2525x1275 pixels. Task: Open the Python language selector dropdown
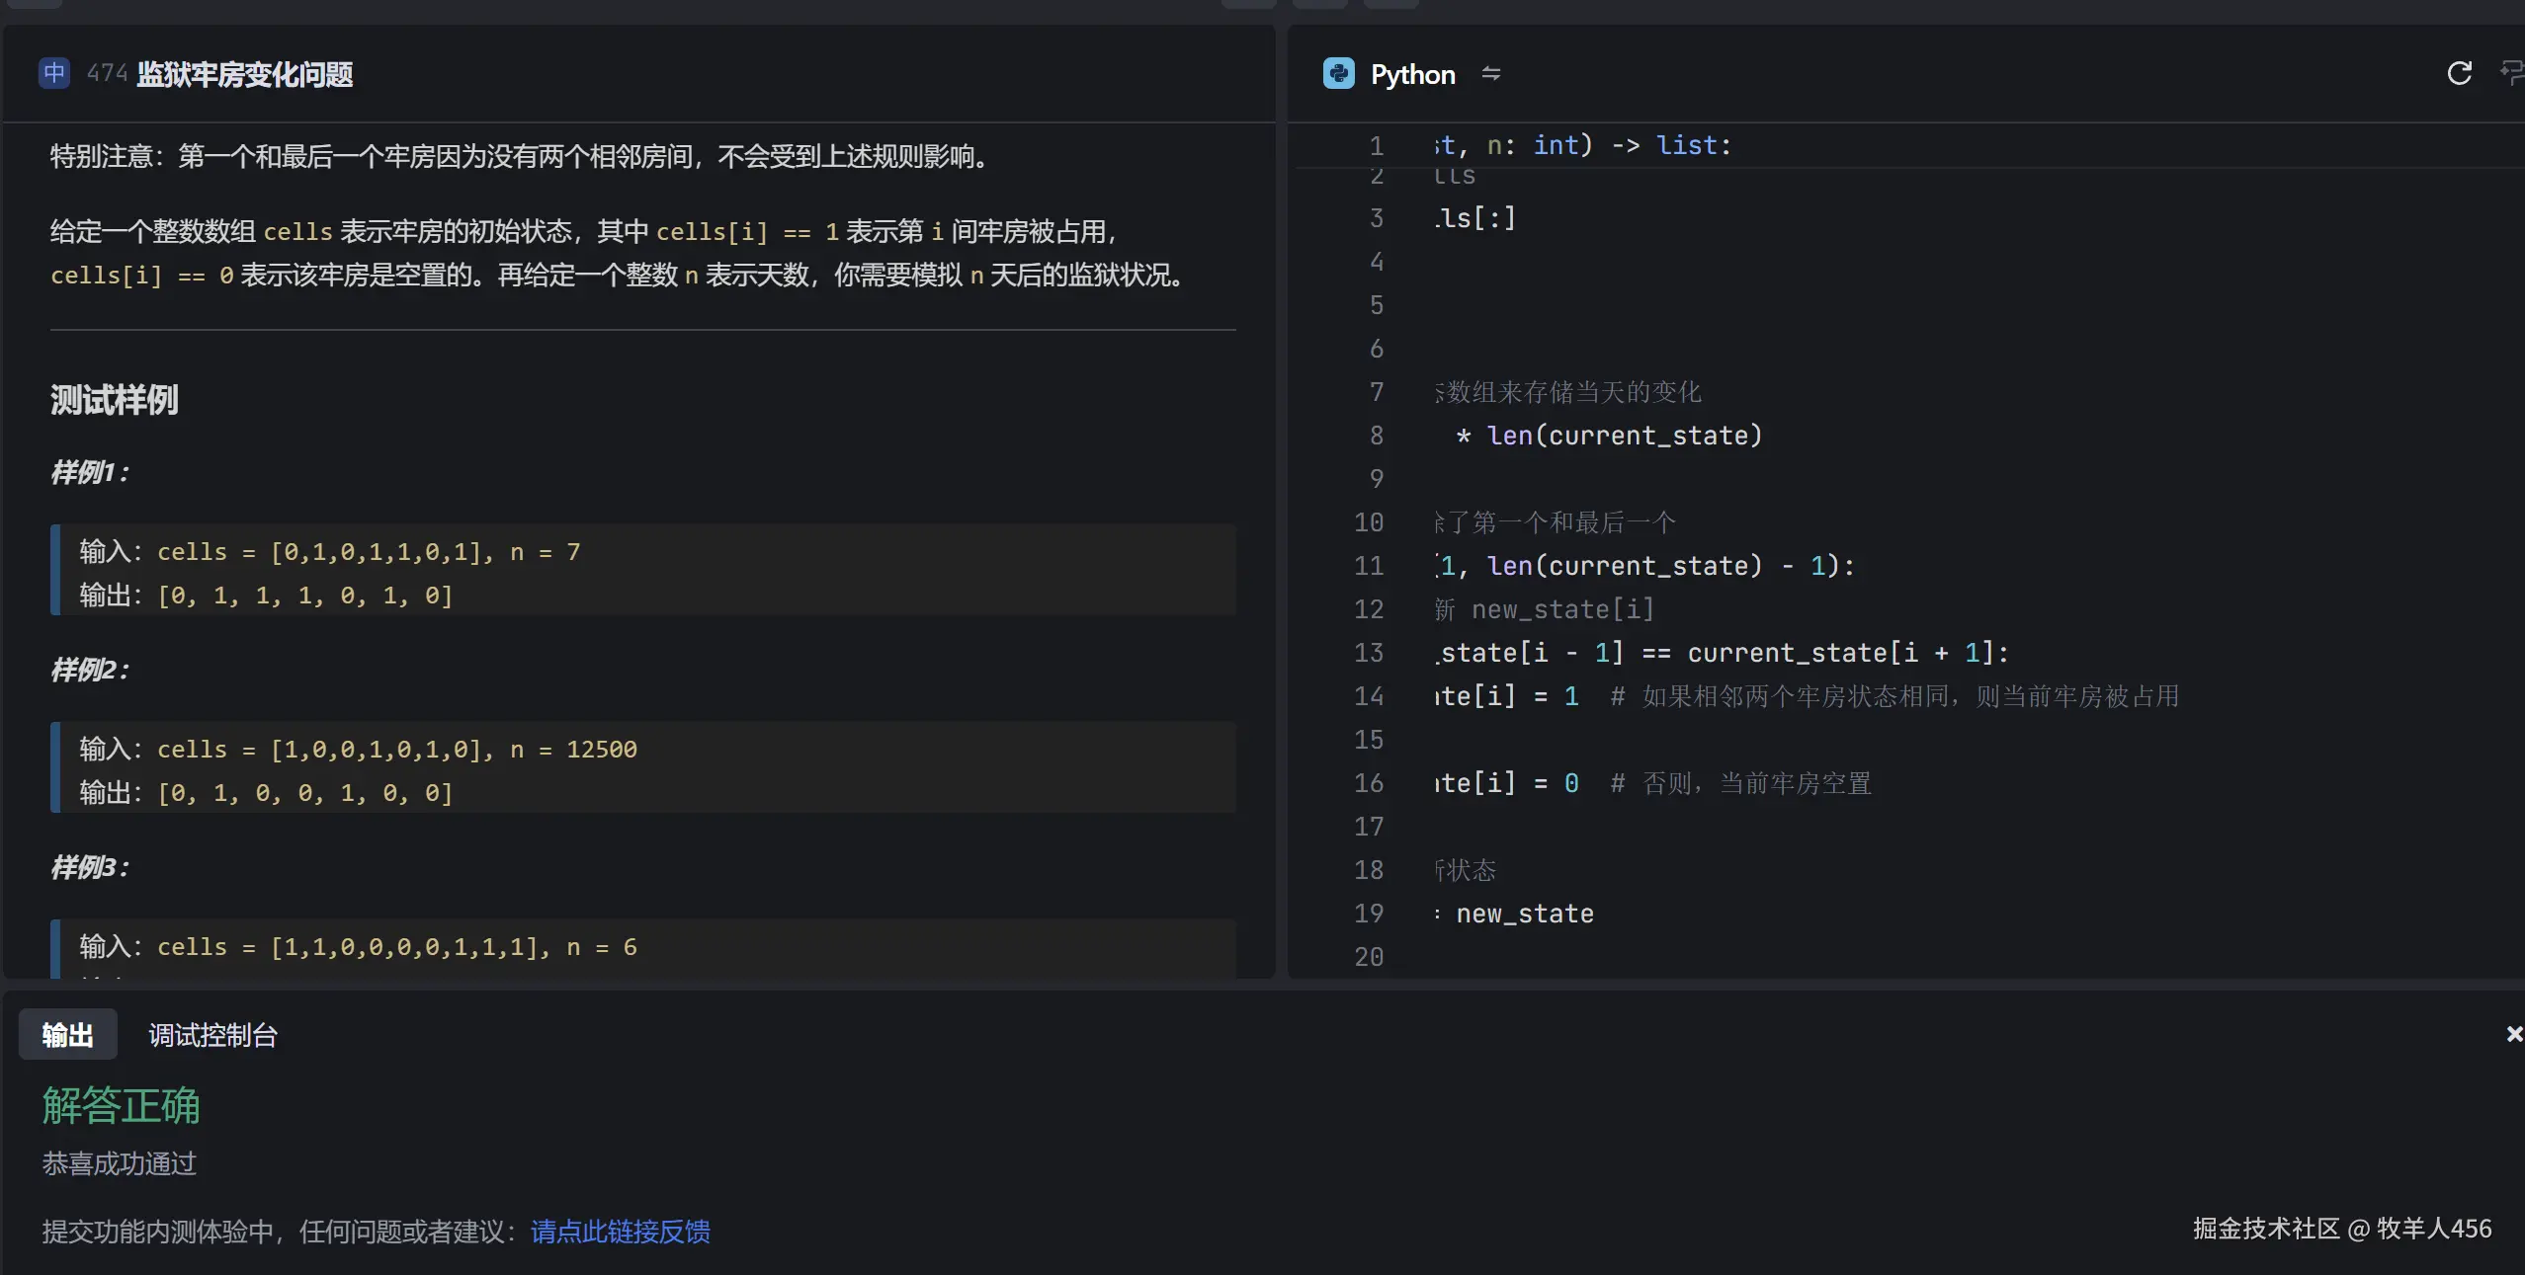click(1412, 74)
